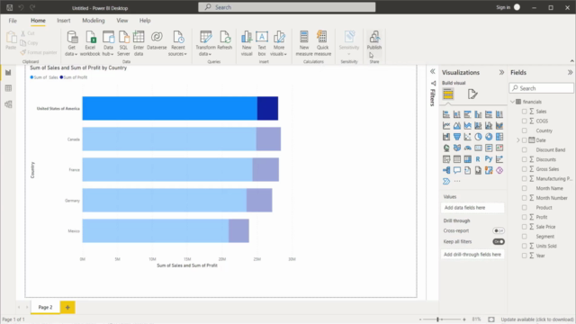Select the Stacked column chart visual
576x324 pixels.
pyautogui.click(x=457, y=114)
